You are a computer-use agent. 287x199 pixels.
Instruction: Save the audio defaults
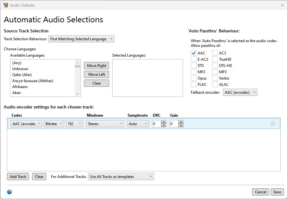[x=277, y=192]
